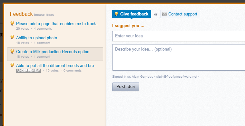This screenshot has width=245, height=126.
Task: Focus the 'Describe your idea' text area
Action: [179, 57]
